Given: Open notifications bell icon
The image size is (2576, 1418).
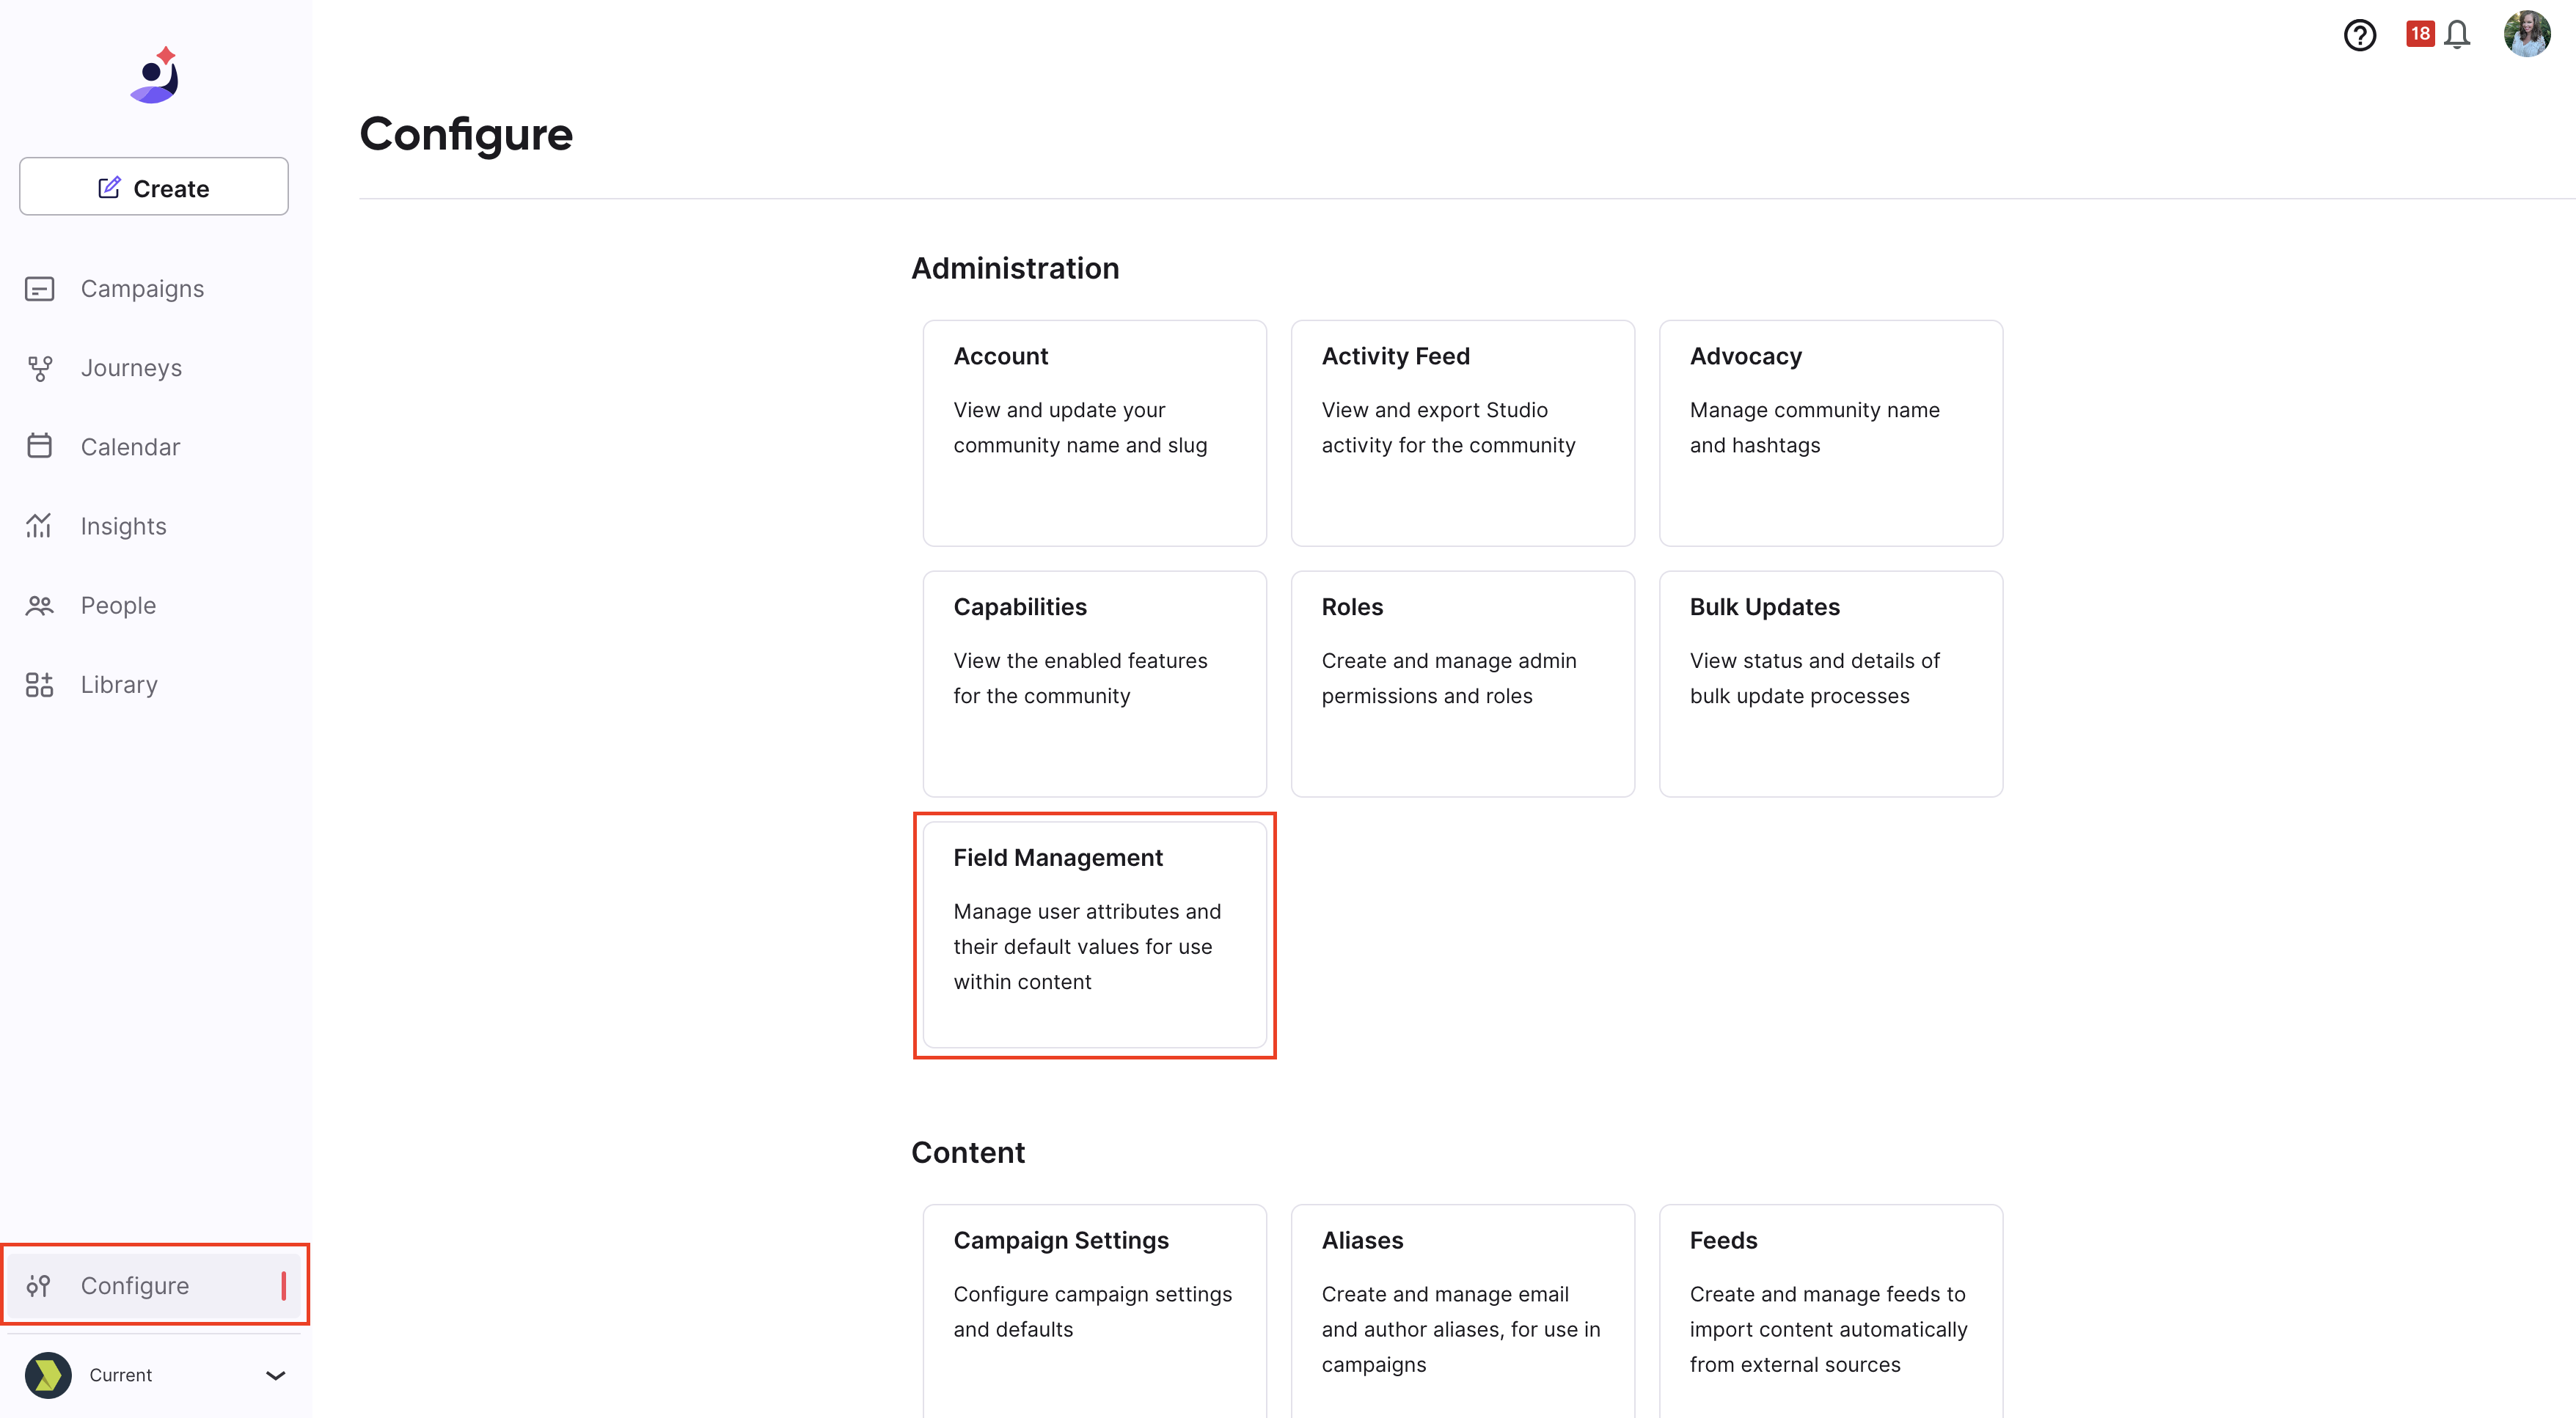Looking at the screenshot, I should tap(2456, 35).
